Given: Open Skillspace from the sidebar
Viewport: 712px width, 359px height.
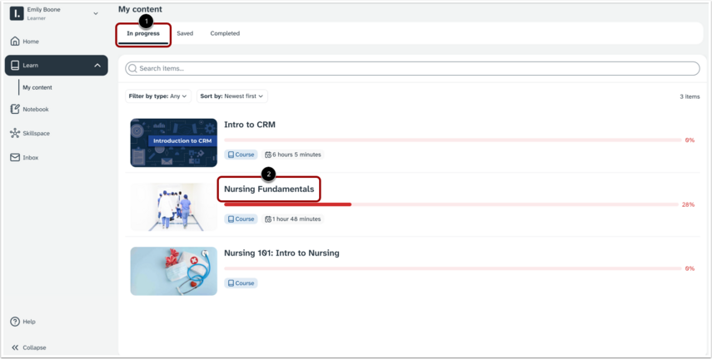Looking at the screenshot, I should tap(37, 133).
